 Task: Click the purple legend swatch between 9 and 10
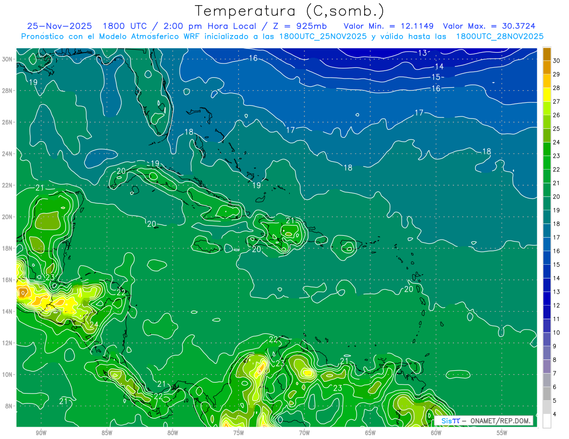pos(547,340)
